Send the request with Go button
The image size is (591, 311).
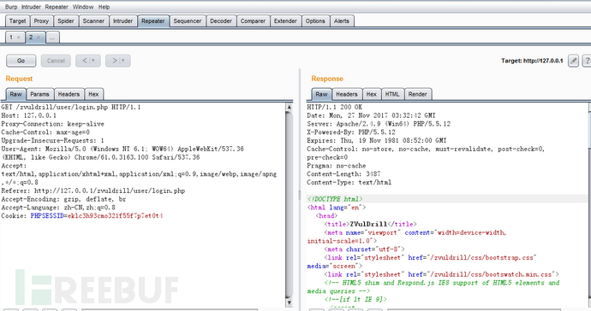click(21, 61)
